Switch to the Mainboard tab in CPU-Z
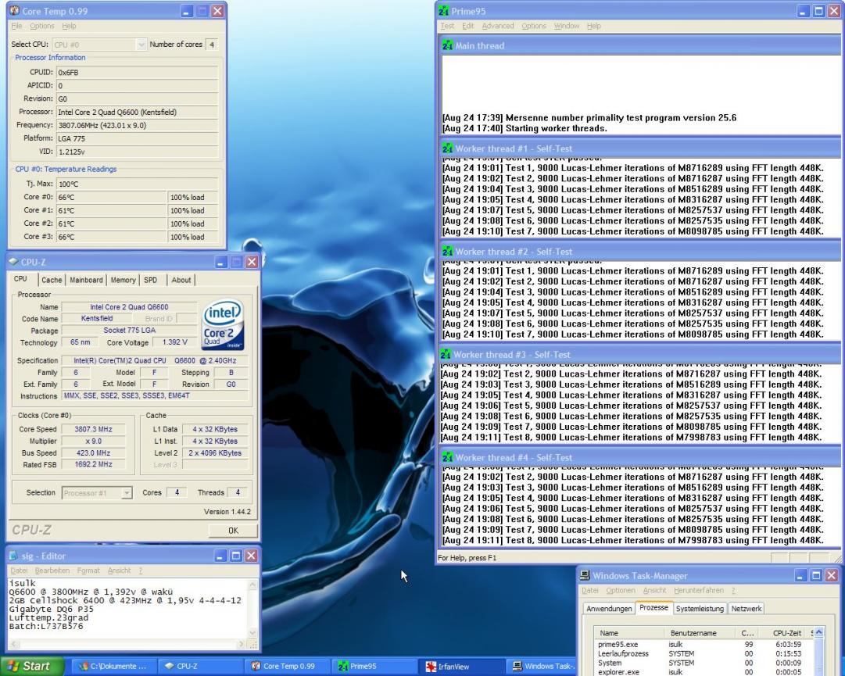This screenshot has height=676, width=845. [x=86, y=280]
